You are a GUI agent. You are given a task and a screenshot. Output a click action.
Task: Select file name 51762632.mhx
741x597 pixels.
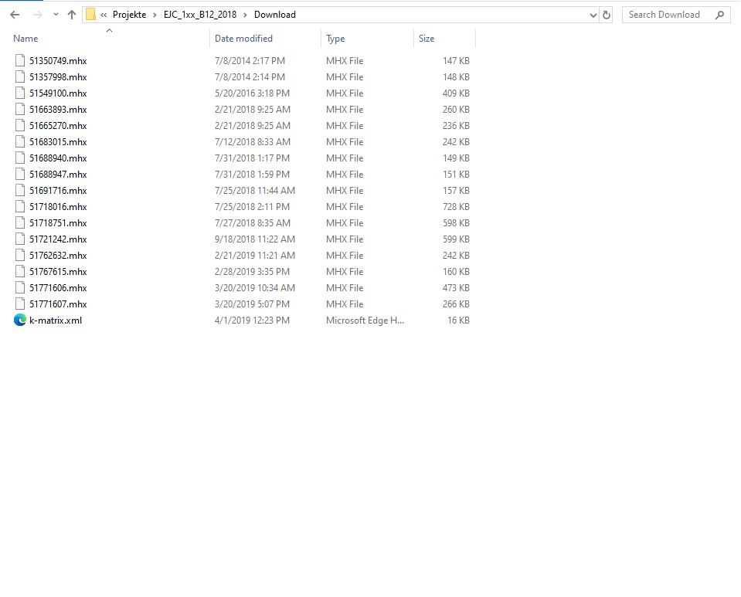pos(58,256)
